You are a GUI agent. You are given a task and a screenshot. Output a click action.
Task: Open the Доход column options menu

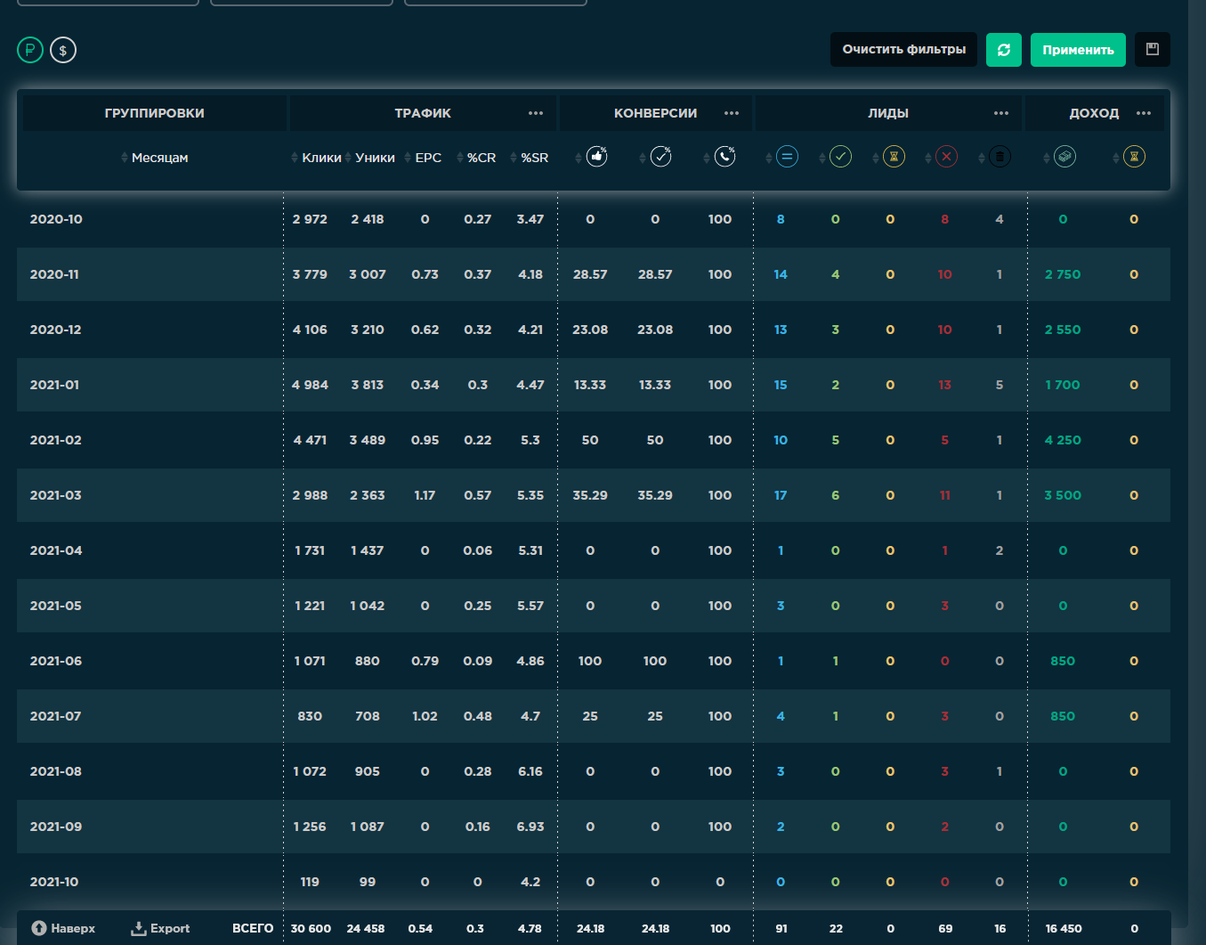tap(1144, 113)
